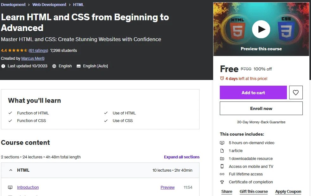Play the course preview video
The image size is (311, 196).
click(x=261, y=29)
